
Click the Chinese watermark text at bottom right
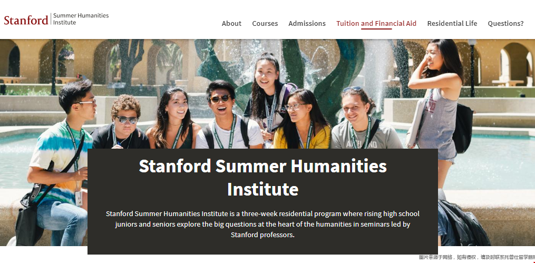coord(476,257)
